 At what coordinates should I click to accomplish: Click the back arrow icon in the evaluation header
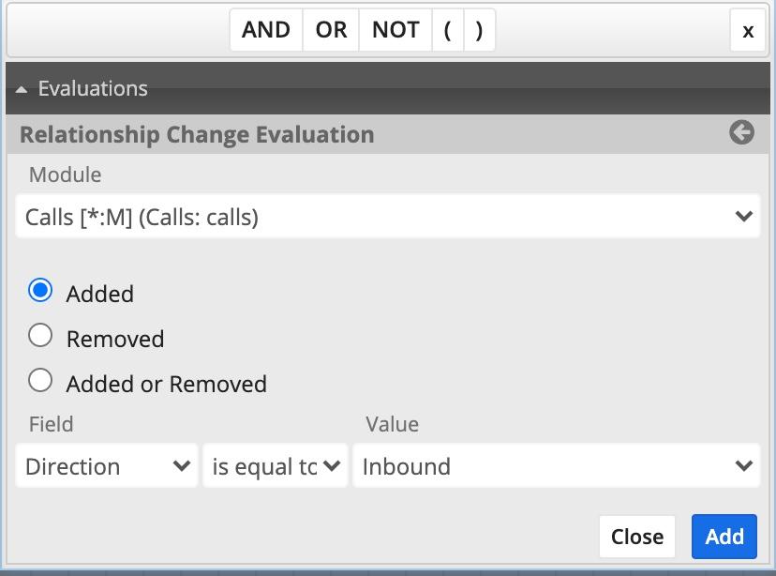click(741, 133)
